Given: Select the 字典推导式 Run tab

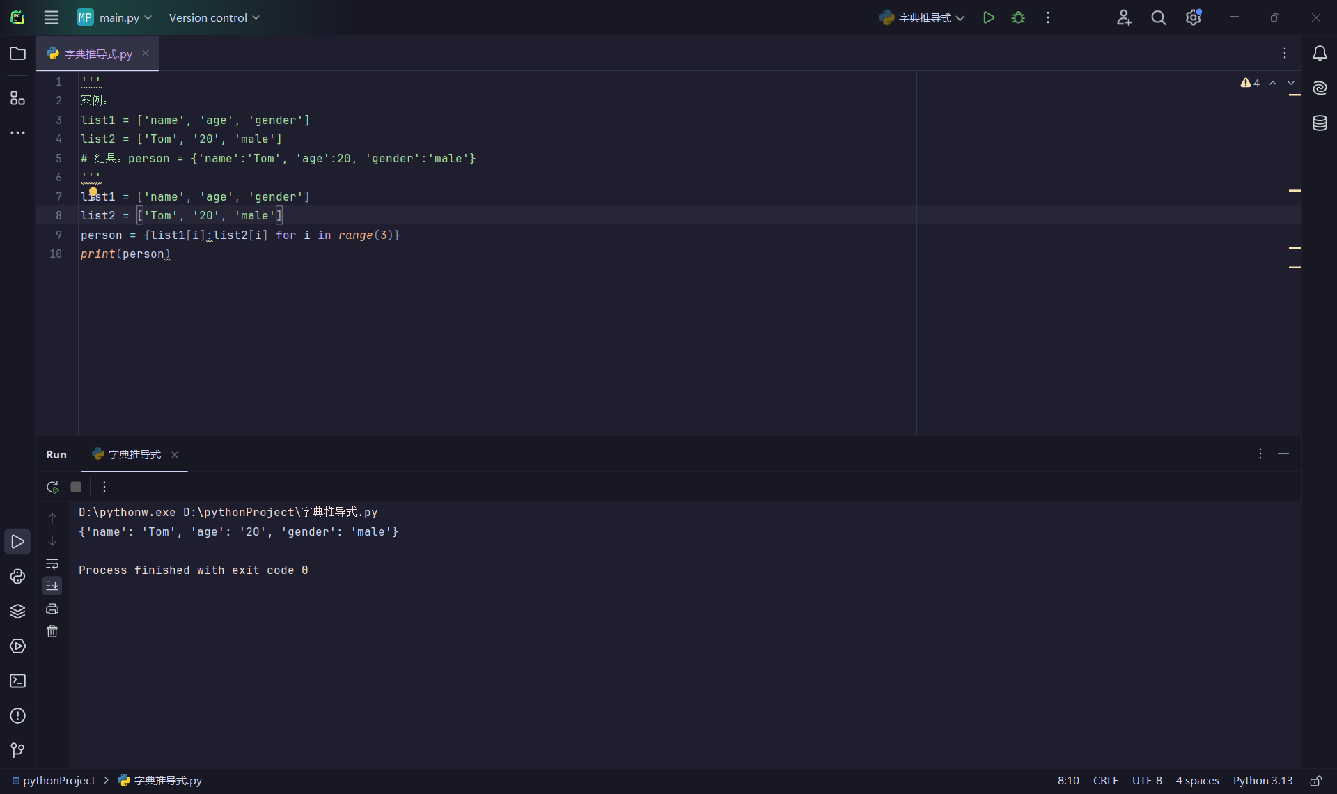Looking at the screenshot, I should click(134, 454).
